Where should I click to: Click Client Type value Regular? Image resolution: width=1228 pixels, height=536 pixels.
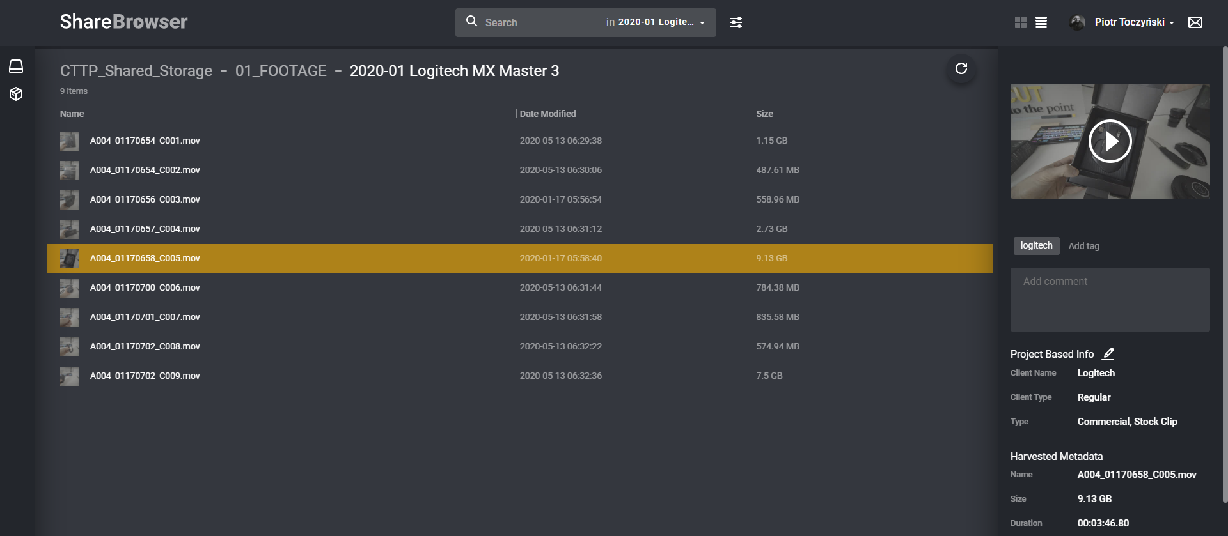coord(1094,397)
